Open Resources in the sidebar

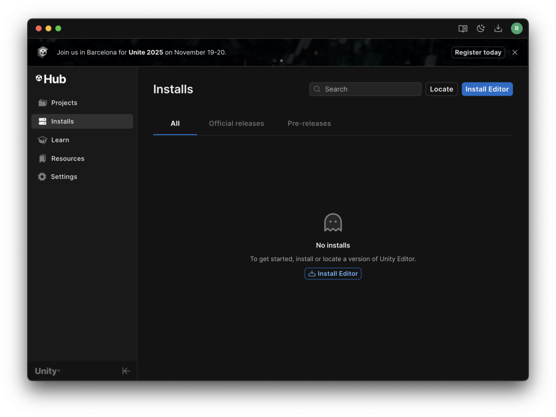83,159
